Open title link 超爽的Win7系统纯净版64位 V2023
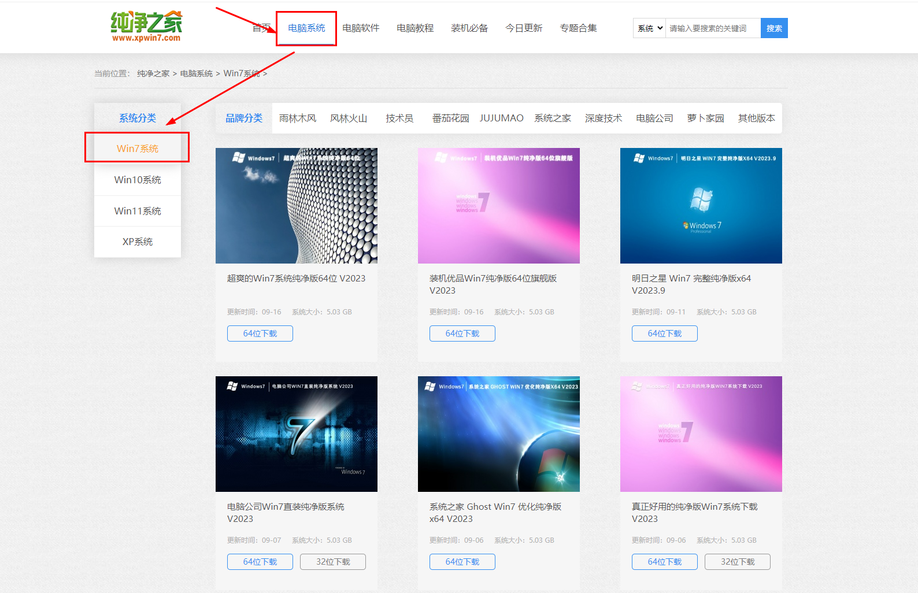 pyautogui.click(x=296, y=278)
